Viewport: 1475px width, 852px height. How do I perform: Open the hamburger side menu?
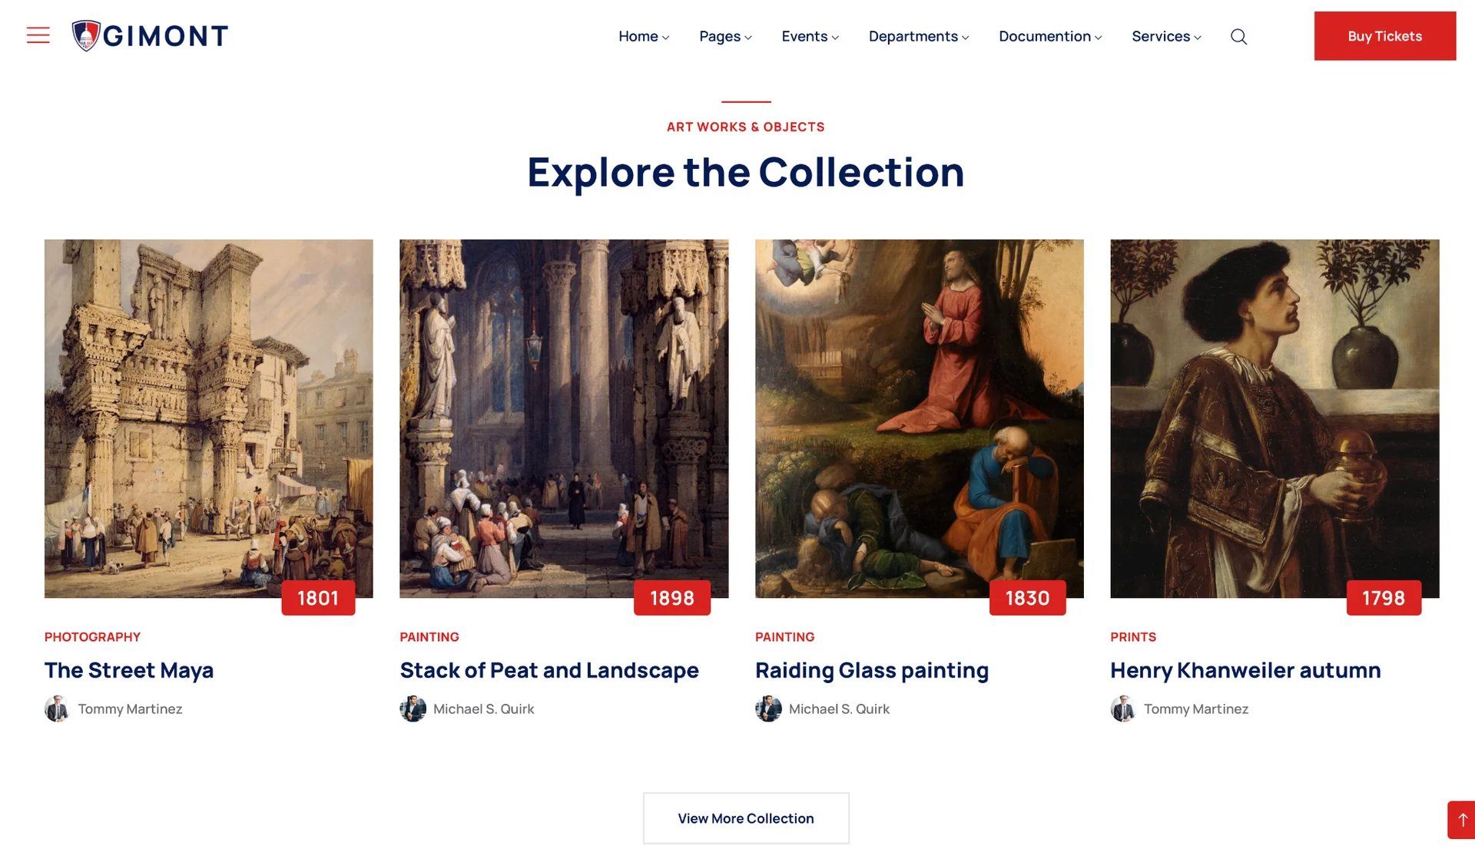[38, 35]
